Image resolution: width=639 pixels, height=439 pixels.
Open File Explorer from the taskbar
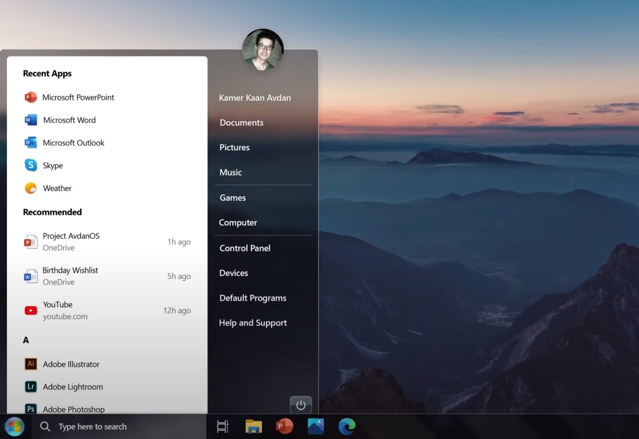point(254,426)
